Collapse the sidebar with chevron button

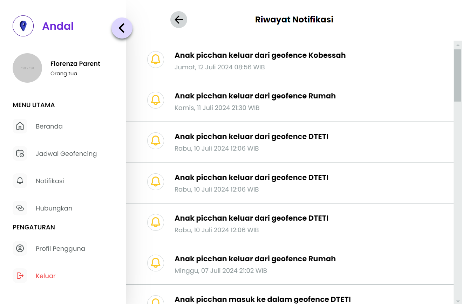pos(122,28)
